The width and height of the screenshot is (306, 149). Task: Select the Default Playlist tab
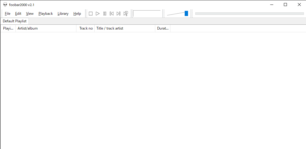(x=15, y=21)
